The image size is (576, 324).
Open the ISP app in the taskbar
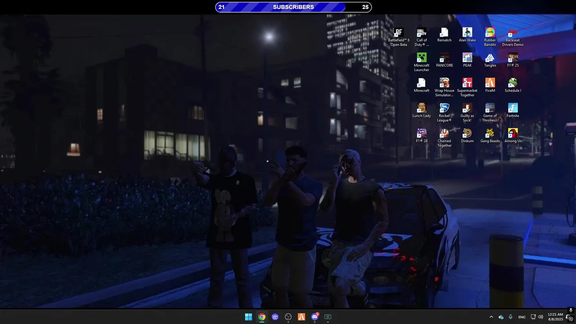(275, 317)
